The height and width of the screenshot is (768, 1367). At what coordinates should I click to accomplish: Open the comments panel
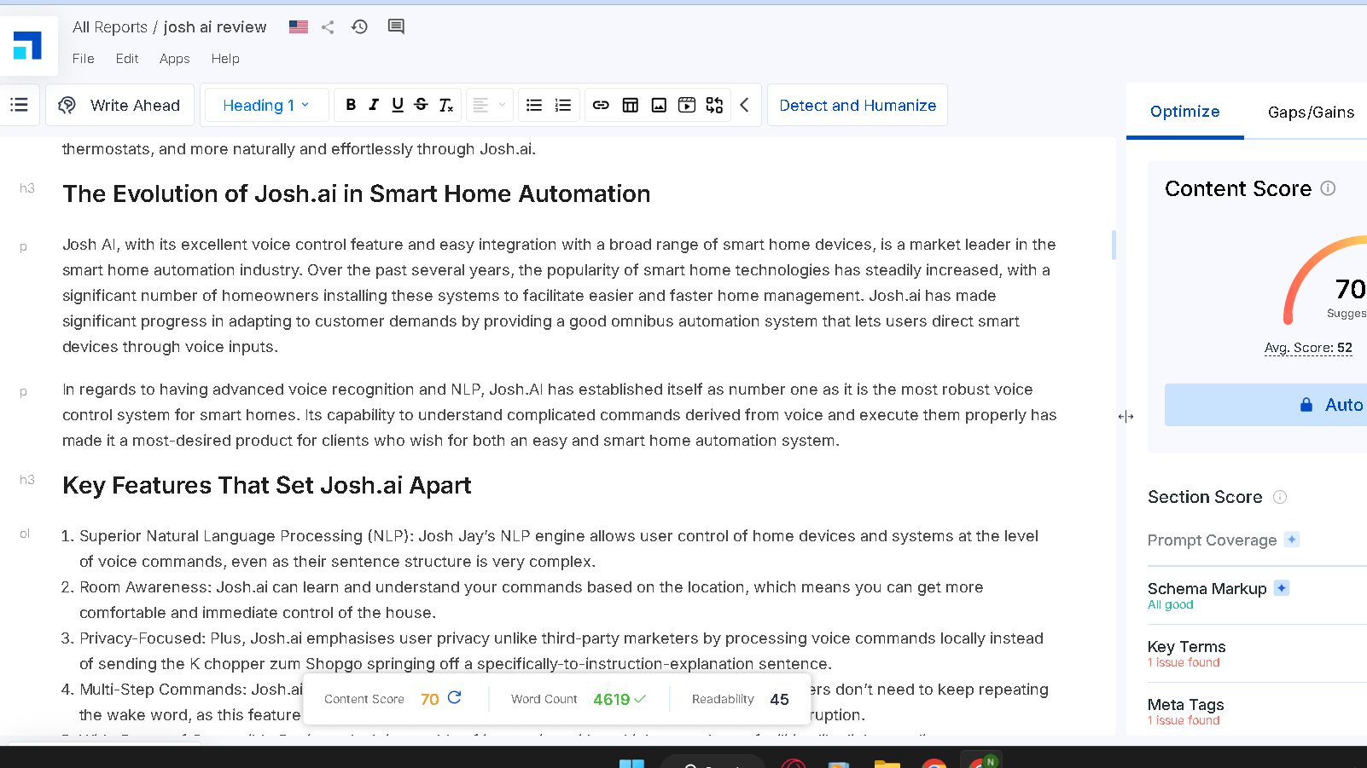click(x=395, y=26)
